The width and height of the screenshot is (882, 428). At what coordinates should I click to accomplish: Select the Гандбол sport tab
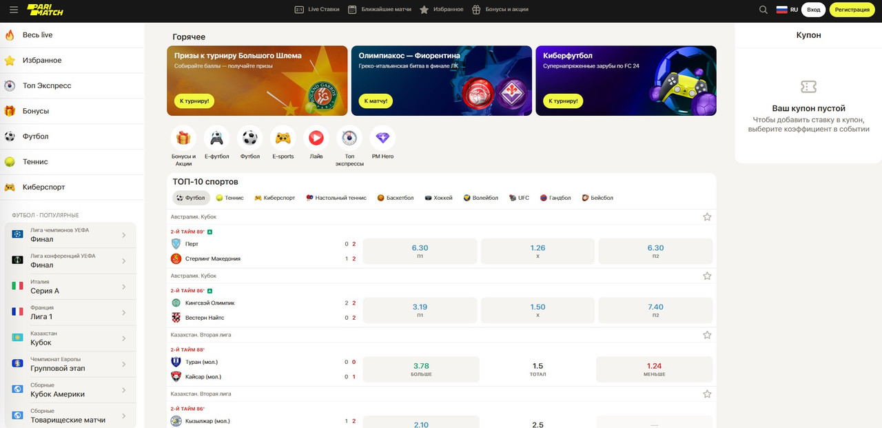point(556,198)
